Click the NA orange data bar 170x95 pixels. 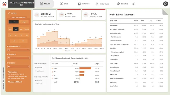[82, 72]
